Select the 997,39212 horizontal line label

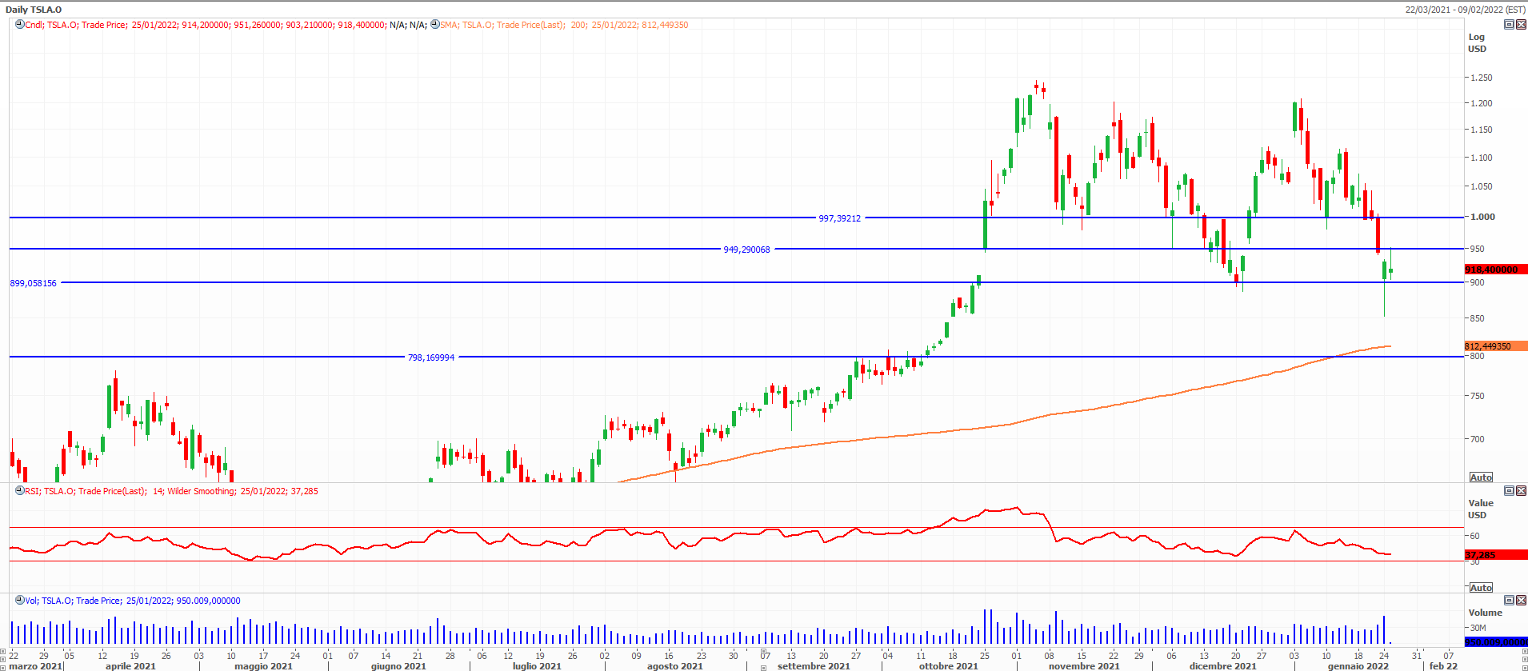[839, 218]
